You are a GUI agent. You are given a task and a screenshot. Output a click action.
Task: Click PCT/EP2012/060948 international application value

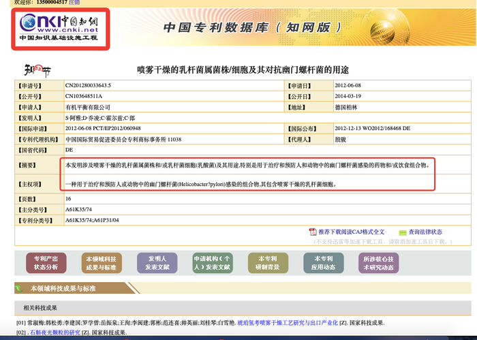coord(103,128)
